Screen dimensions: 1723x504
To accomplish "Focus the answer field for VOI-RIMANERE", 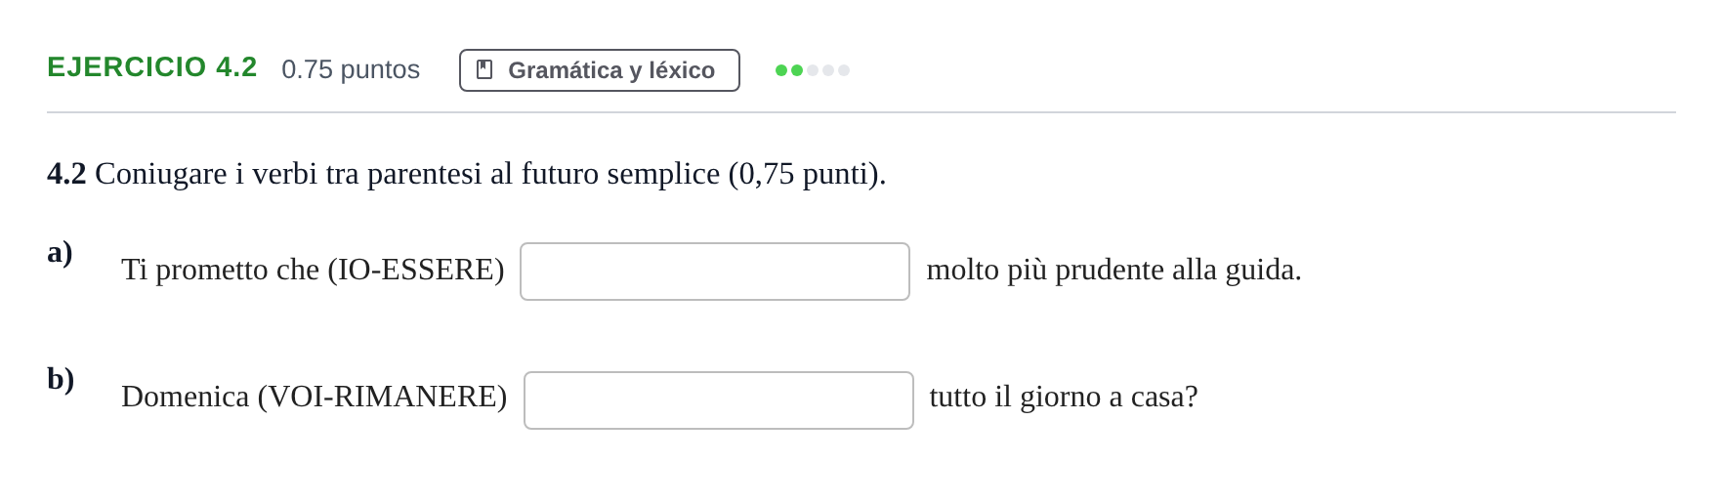I will pyautogui.click(x=719, y=400).
